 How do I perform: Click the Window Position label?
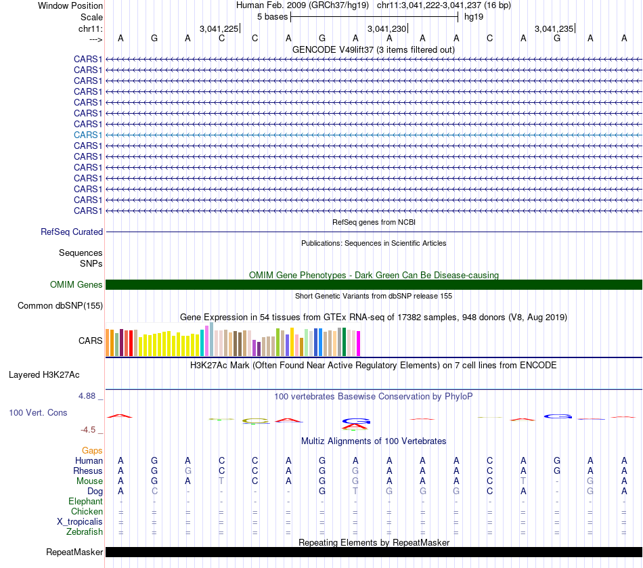[x=70, y=5]
